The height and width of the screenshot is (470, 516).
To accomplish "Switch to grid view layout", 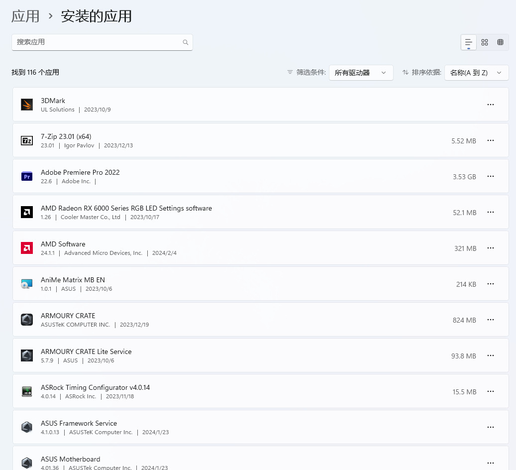I will 485,42.
